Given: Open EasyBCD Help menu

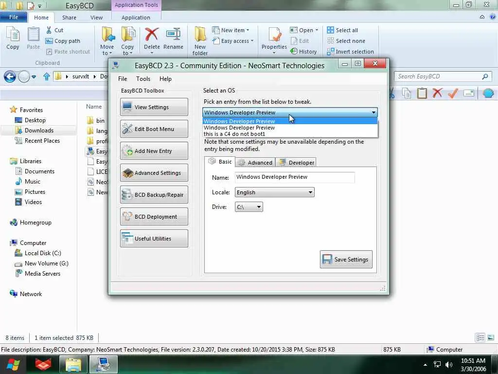Looking at the screenshot, I should click(x=165, y=79).
